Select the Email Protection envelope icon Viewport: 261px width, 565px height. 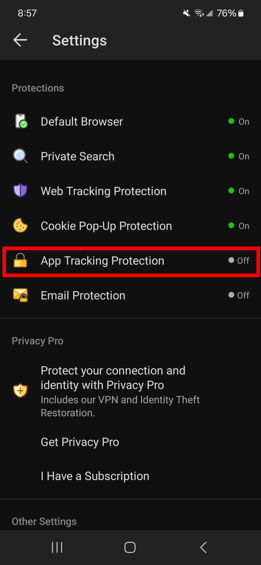pyautogui.click(x=20, y=295)
